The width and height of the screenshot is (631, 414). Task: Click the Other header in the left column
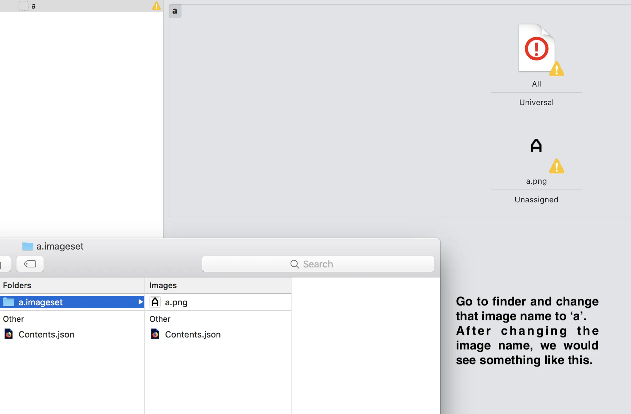pos(14,319)
